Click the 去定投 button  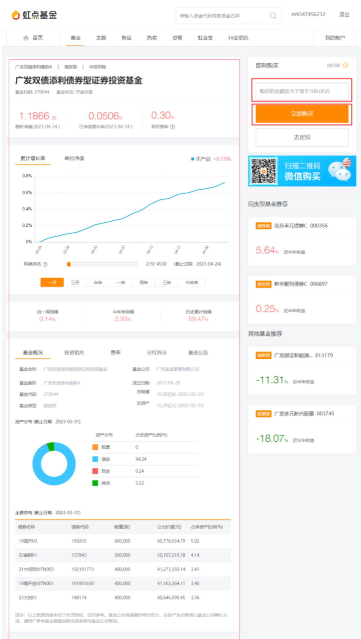pyautogui.click(x=302, y=137)
